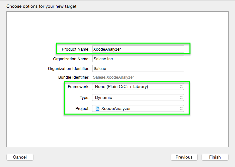Click the Type dropdown chevron arrows

click(181, 98)
